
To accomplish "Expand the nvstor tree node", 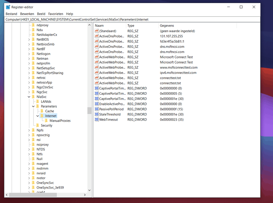I will pyautogui.click(x=29, y=178).
